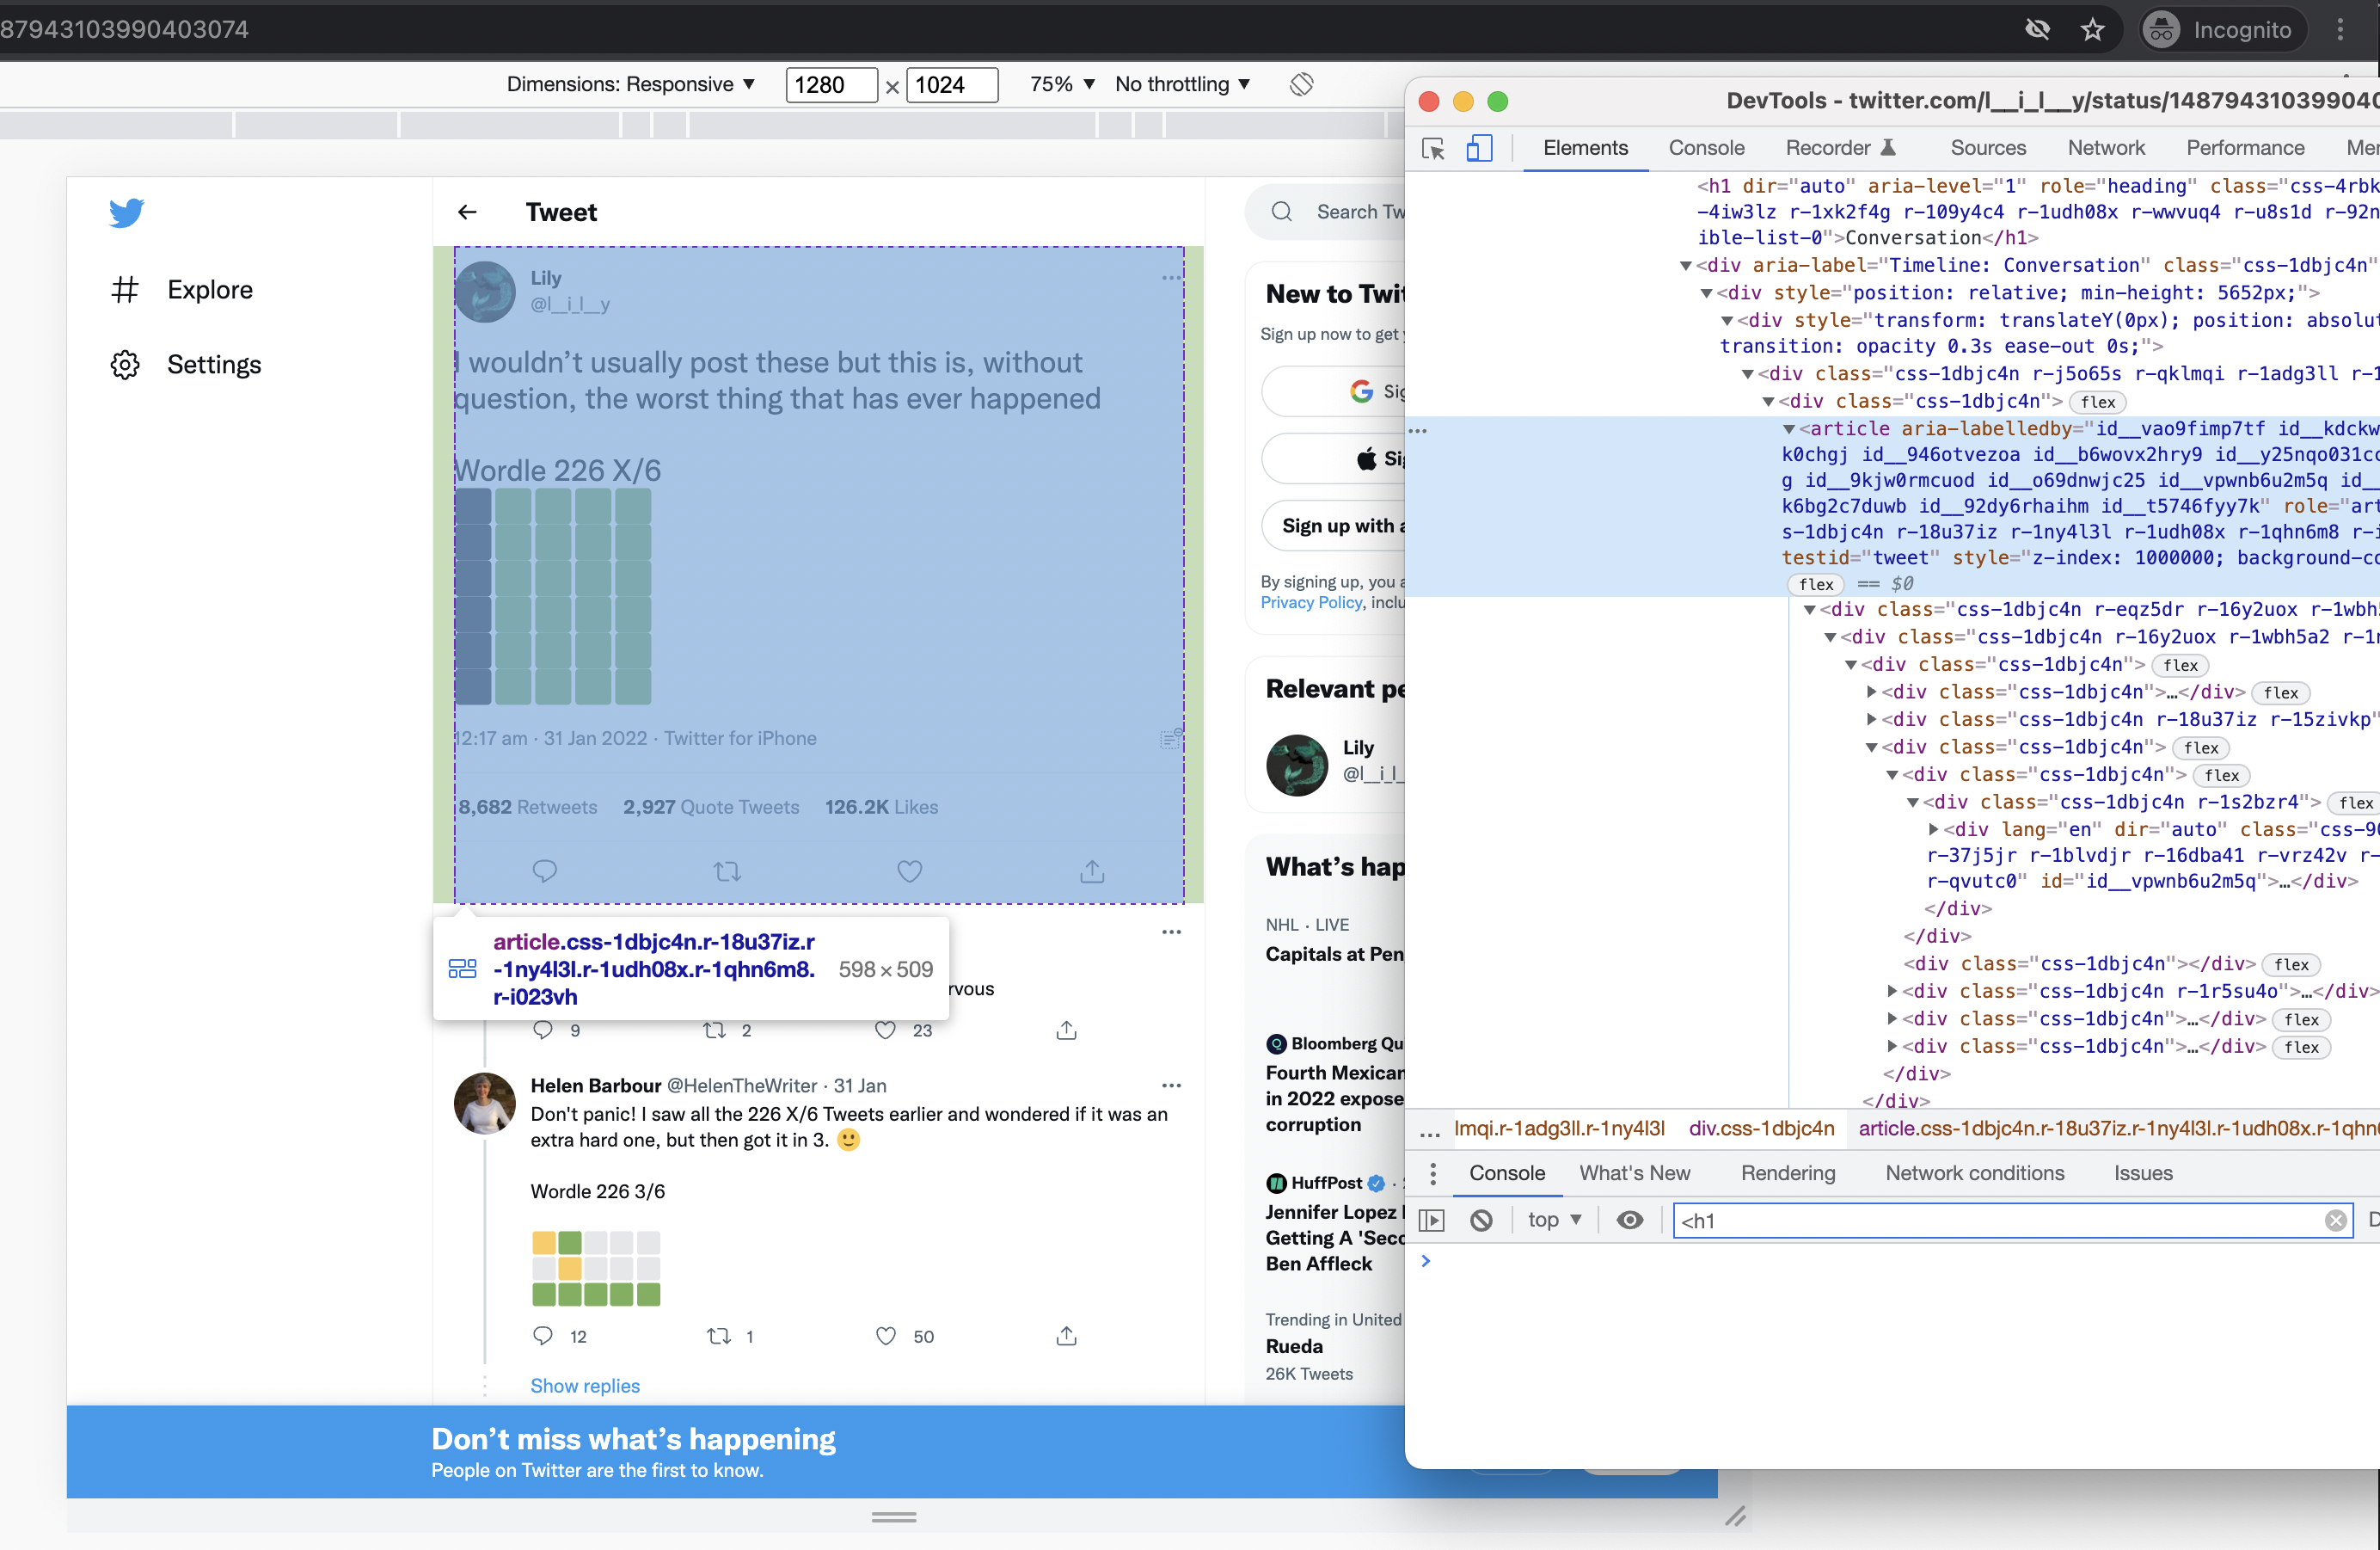Rotate the responsive viewport orientation
2380x1550 pixels.
click(1301, 84)
